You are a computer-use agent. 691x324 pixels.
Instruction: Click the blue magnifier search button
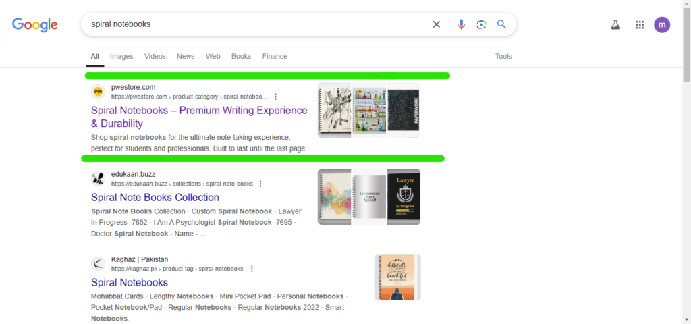click(501, 24)
